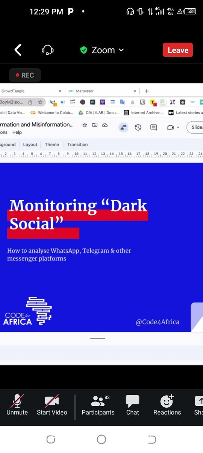Click the Theme toolbar button

(x=52, y=145)
